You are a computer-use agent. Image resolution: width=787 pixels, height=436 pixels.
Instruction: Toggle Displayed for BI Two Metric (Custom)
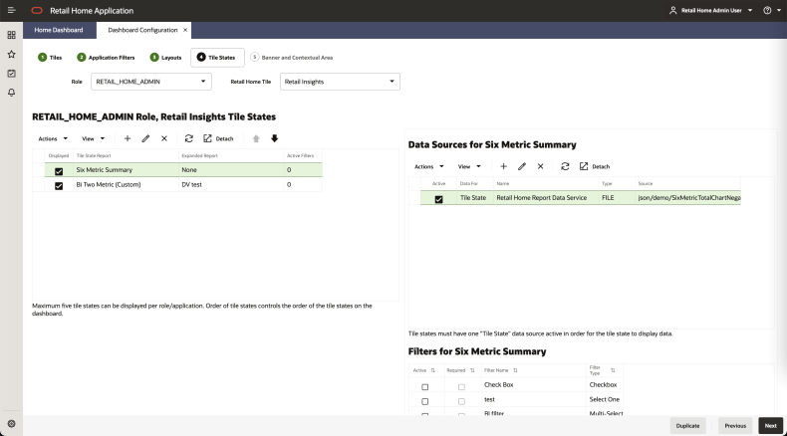59,185
